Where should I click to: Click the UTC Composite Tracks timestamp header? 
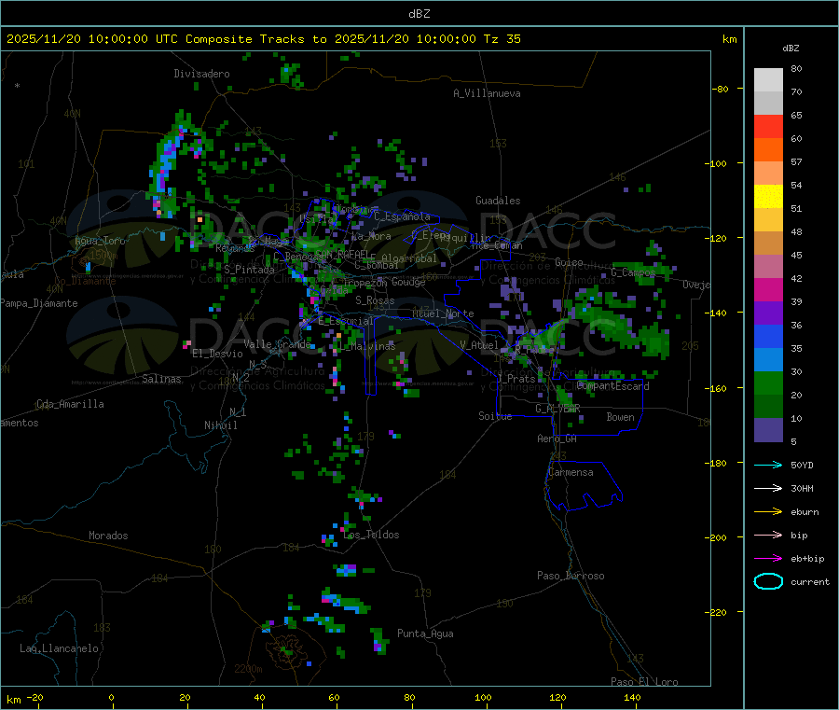pyautogui.click(x=264, y=39)
